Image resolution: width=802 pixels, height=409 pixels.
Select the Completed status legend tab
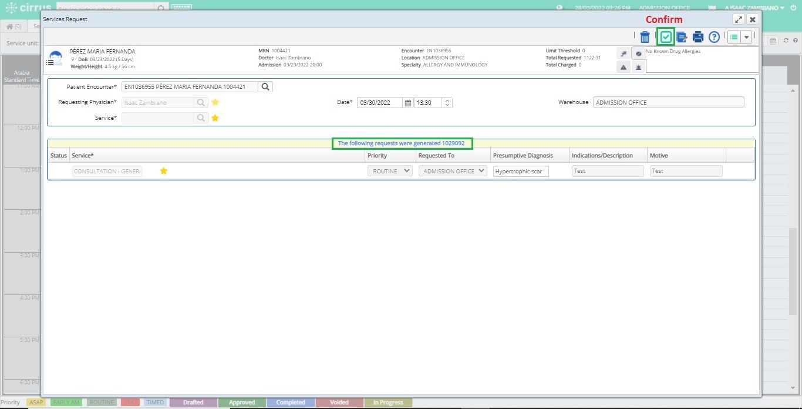click(x=291, y=403)
